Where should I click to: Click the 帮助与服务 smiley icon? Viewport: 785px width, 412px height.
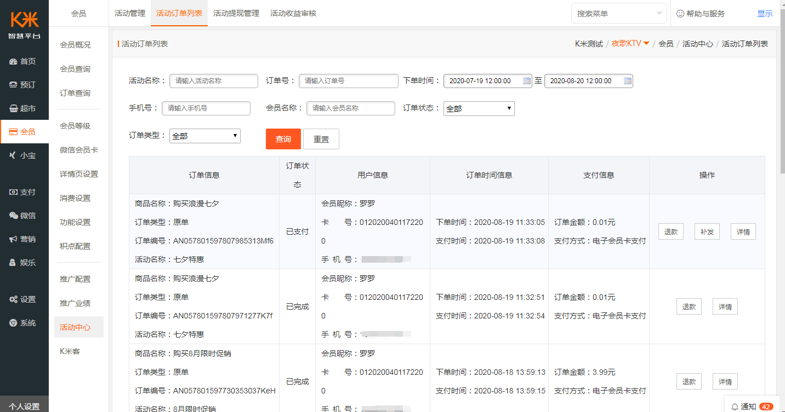pyautogui.click(x=680, y=13)
